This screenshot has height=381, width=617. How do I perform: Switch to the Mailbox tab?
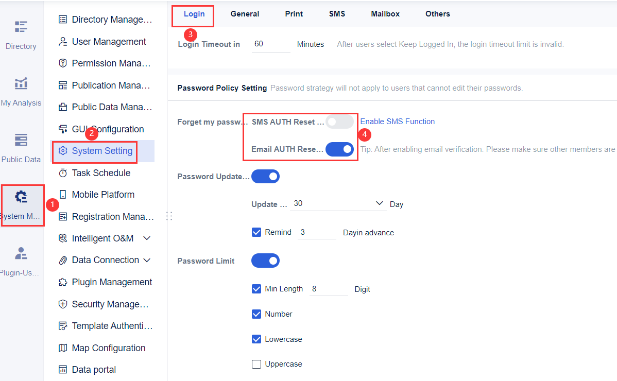(x=385, y=14)
